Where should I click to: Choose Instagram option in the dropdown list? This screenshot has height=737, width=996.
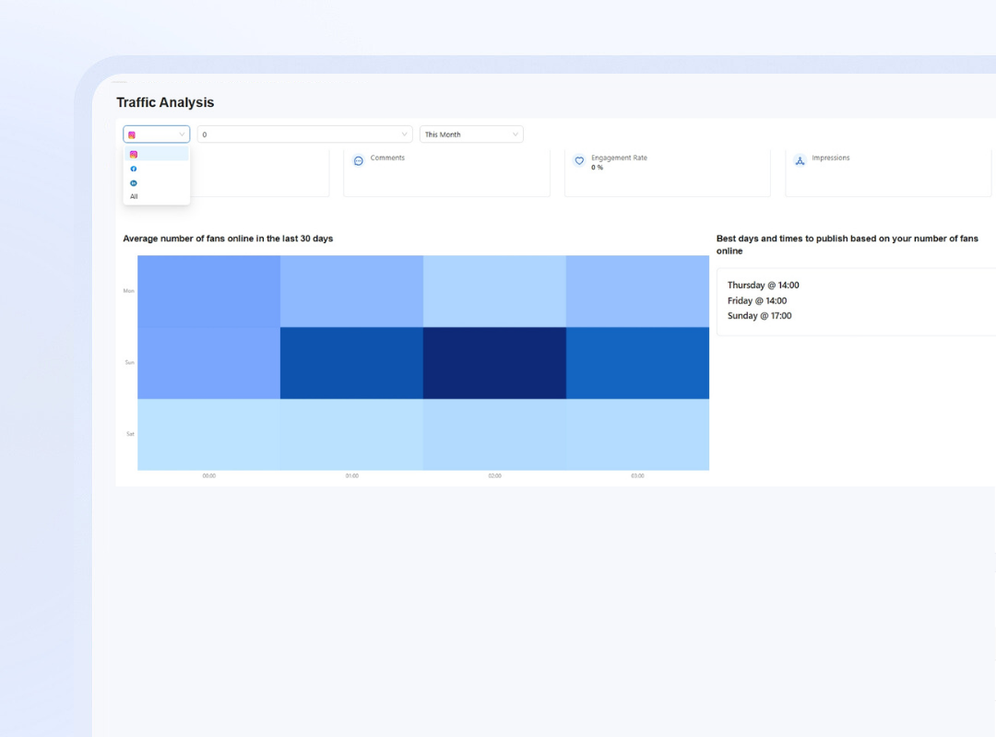tap(156, 154)
